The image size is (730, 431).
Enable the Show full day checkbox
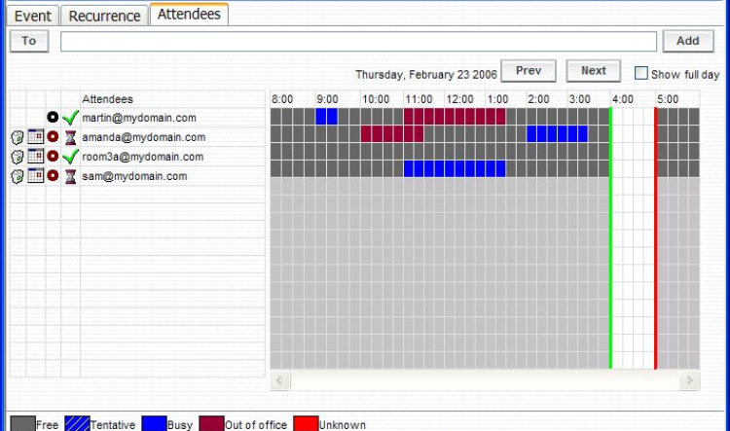click(x=641, y=73)
